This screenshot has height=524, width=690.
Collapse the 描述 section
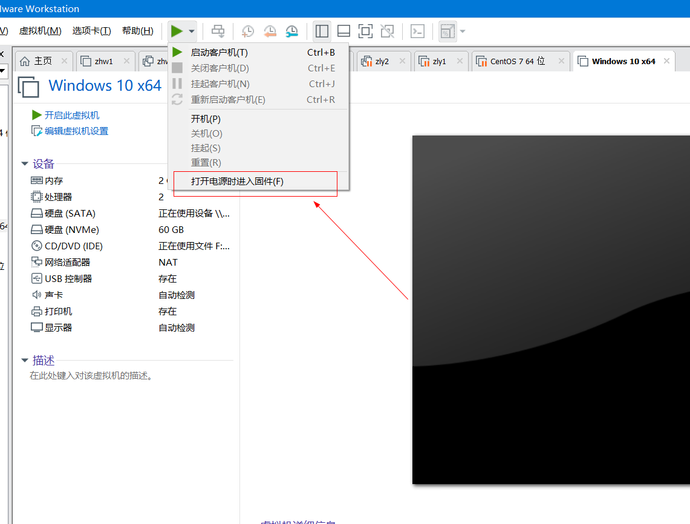coord(25,361)
